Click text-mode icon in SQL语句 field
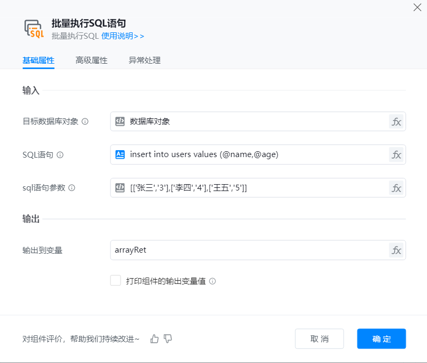 pyautogui.click(x=120, y=154)
